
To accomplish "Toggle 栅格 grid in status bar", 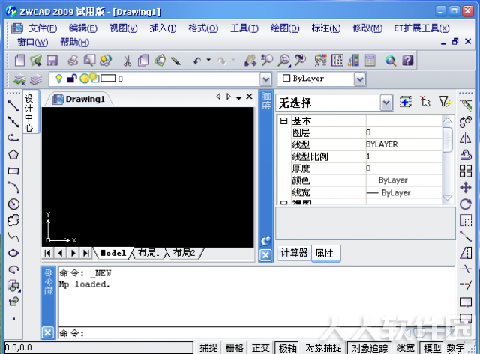I will point(235,347).
